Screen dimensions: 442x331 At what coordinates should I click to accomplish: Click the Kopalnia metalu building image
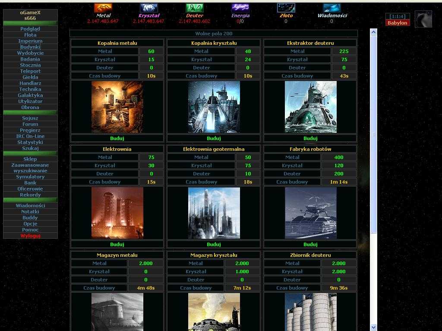point(117,107)
